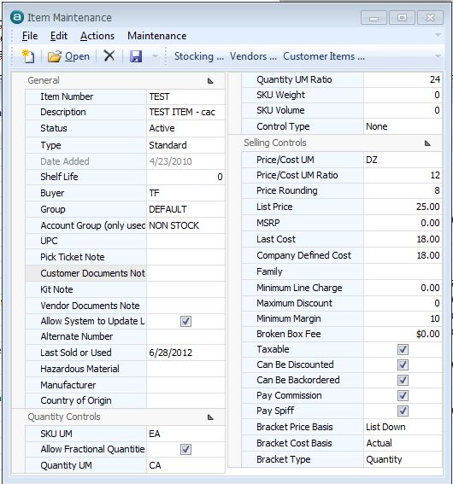This screenshot has height=484, width=453.
Task: Toggle Allow System to Update checkbox
Action: pyautogui.click(x=185, y=321)
